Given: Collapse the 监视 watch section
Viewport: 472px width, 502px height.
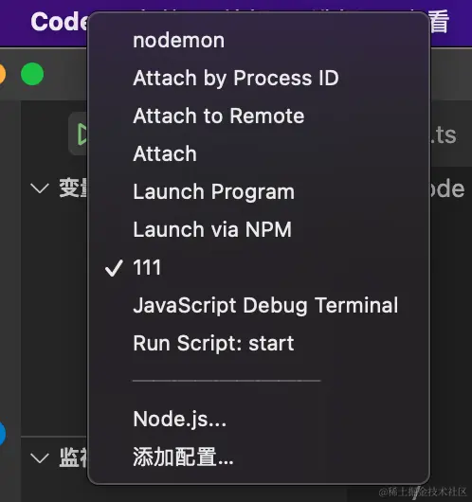Looking at the screenshot, I should tap(40, 457).
